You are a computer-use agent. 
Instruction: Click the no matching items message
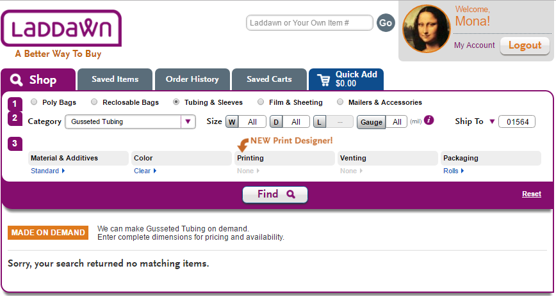108,263
